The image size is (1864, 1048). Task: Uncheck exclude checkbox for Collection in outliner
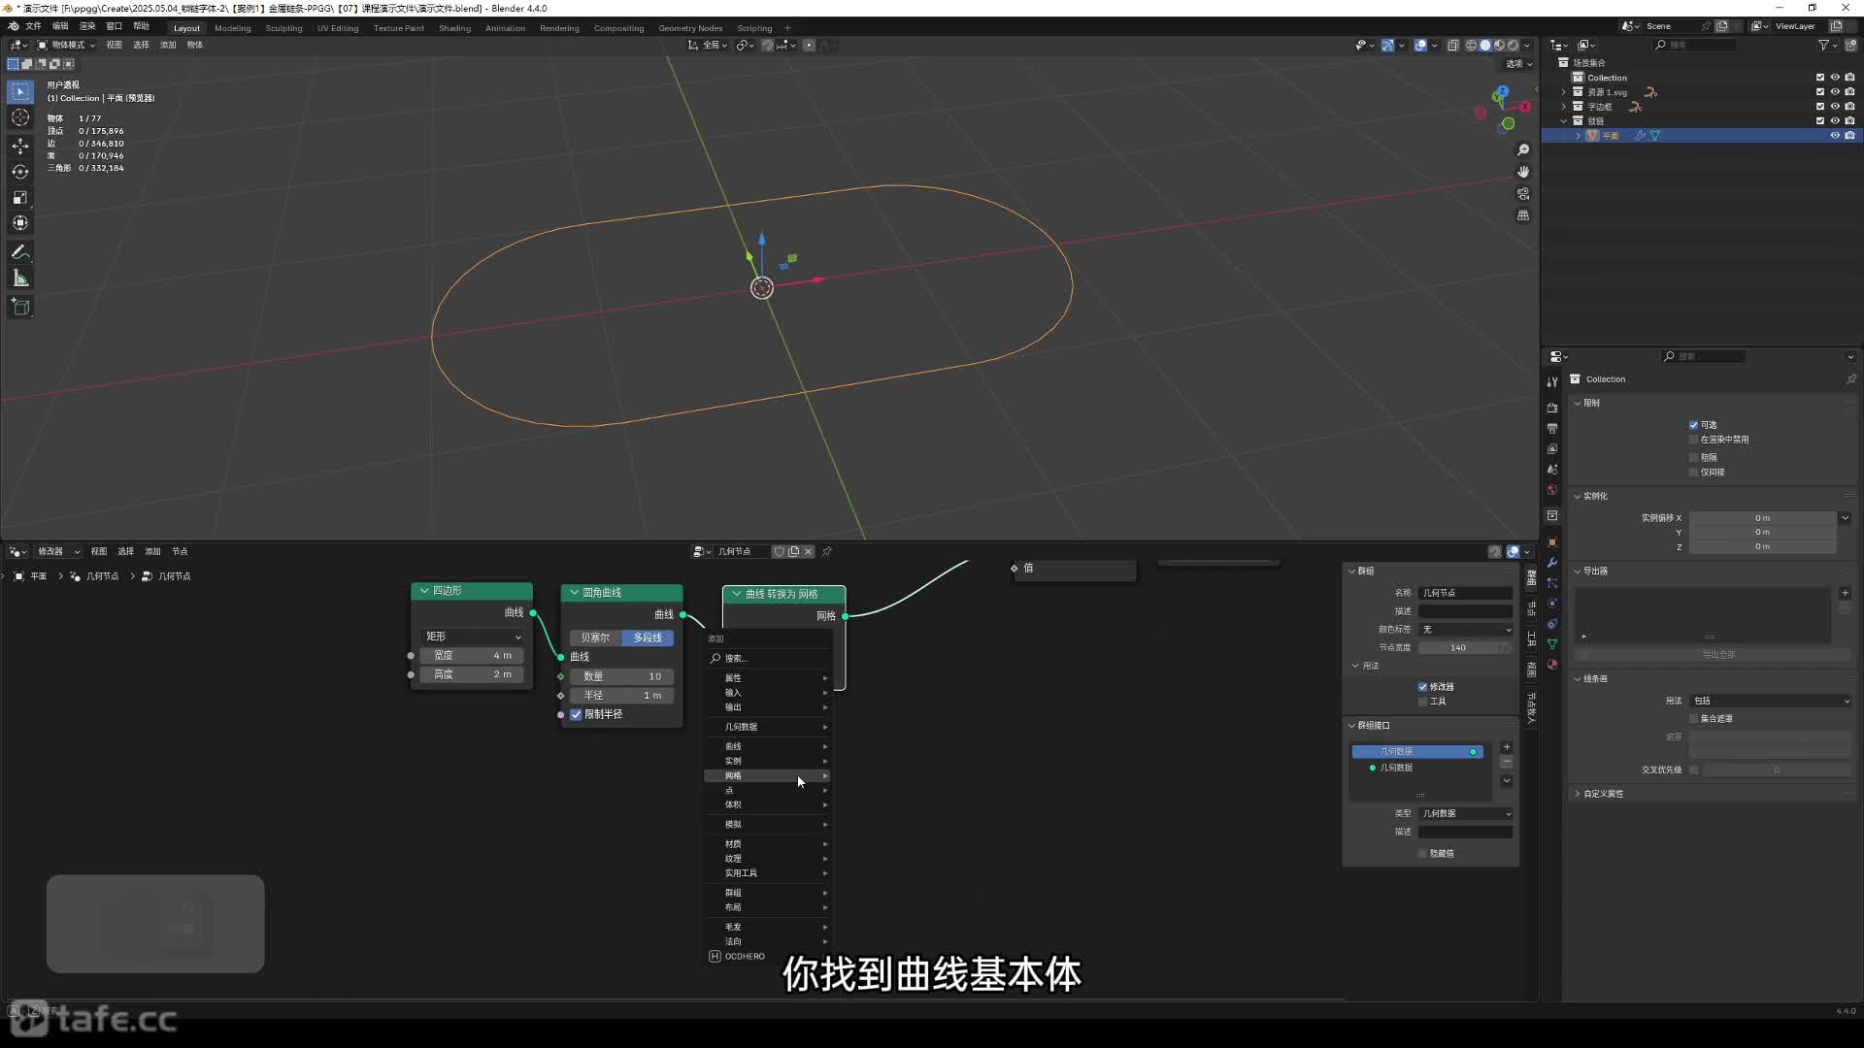[1820, 78]
